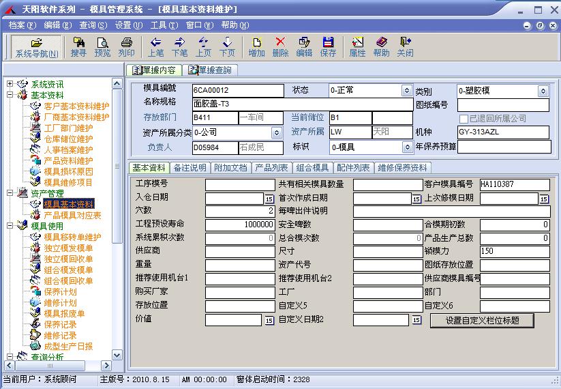Click 设置自定义栏位标题 button
561x389 pixels.
pyautogui.click(x=482, y=320)
